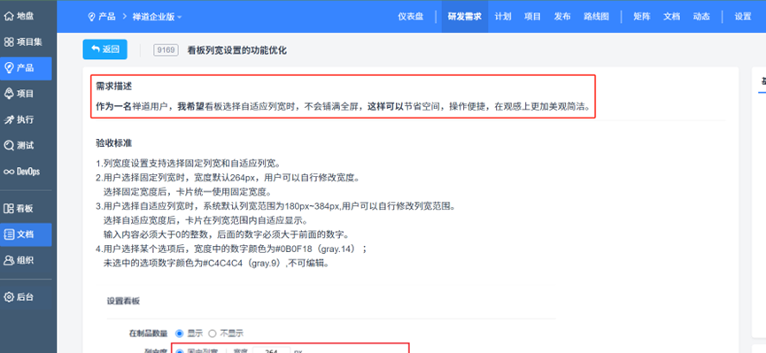Screen dimensions: 766x353
Task: Click the 项目集 grid icon
Action: coord(9,42)
